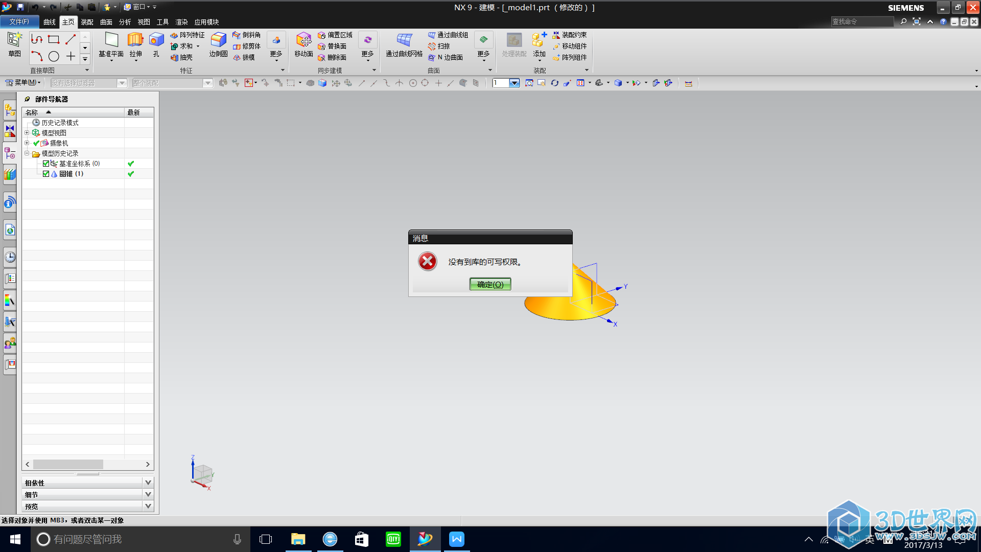Open 更多 under the 曲面 group

pyautogui.click(x=483, y=46)
